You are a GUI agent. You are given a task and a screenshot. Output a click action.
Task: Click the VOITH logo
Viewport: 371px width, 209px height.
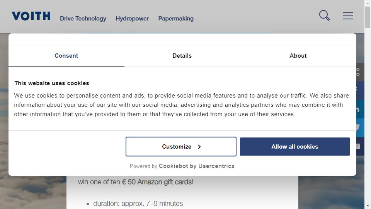(x=31, y=16)
